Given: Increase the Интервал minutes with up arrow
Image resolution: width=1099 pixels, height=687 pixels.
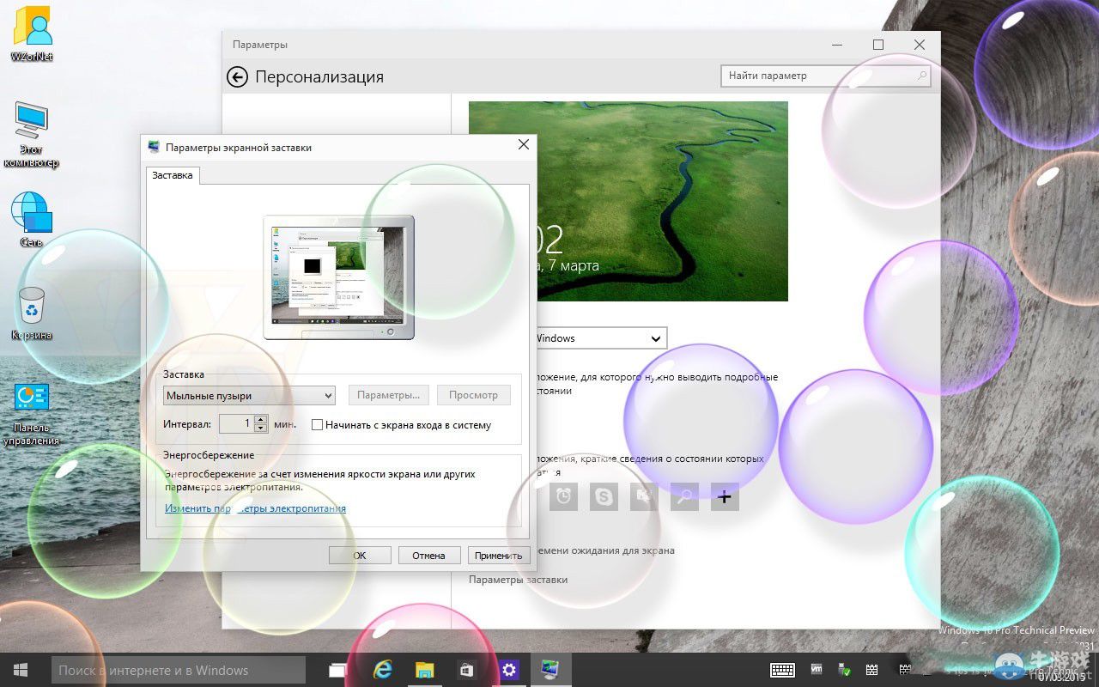Looking at the screenshot, I should [x=261, y=419].
